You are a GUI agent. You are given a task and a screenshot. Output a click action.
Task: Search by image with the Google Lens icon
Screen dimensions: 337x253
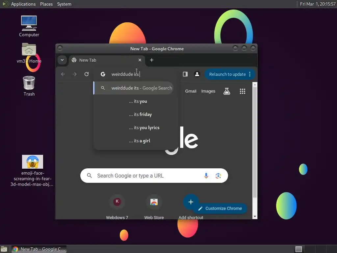click(218, 176)
